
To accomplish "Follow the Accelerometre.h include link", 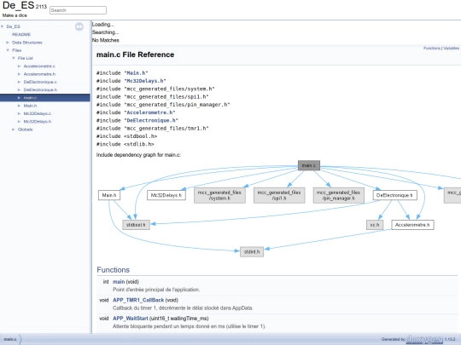I will click(x=149, y=112).
